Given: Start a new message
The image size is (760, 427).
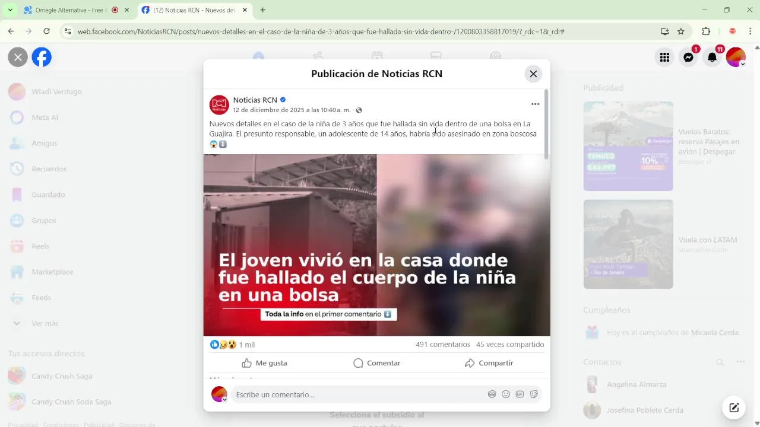Looking at the screenshot, I should click(x=734, y=407).
